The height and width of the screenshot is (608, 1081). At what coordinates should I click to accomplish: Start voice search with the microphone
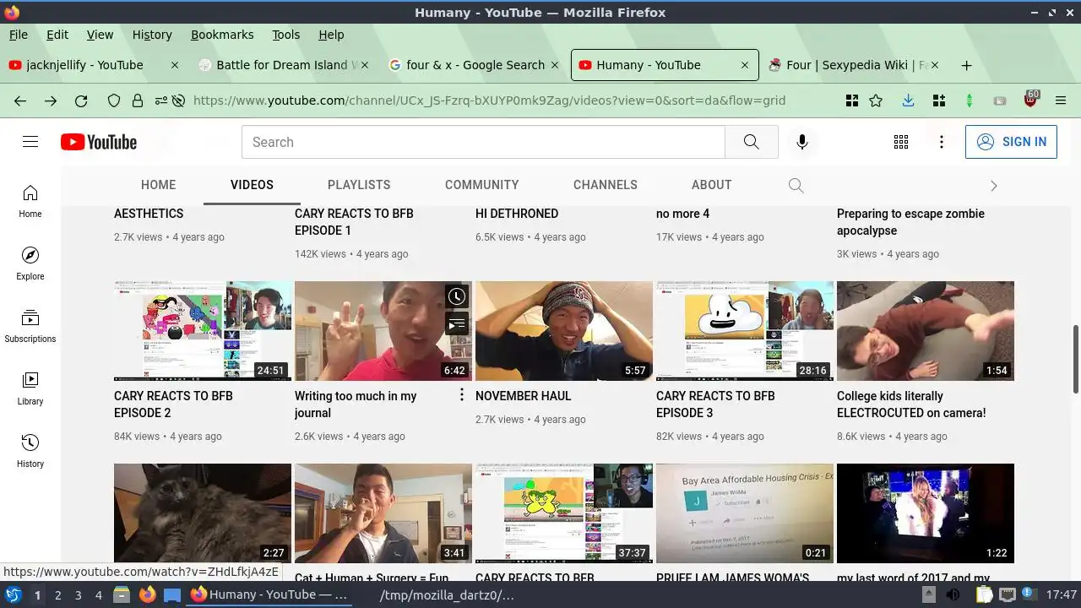click(802, 142)
